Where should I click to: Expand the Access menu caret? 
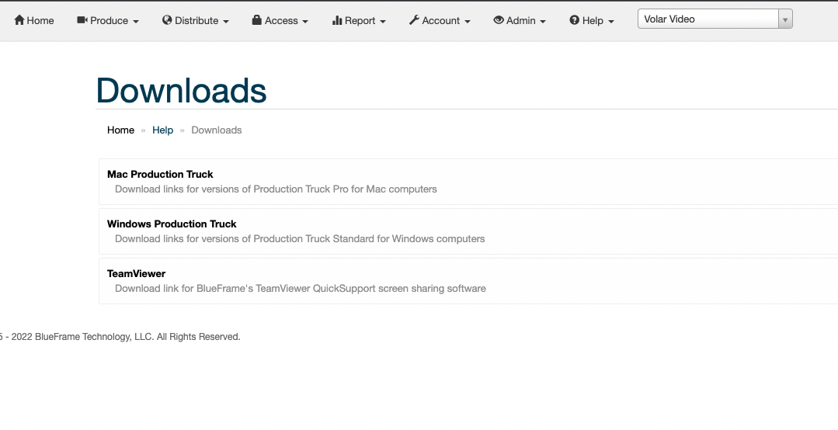point(305,22)
